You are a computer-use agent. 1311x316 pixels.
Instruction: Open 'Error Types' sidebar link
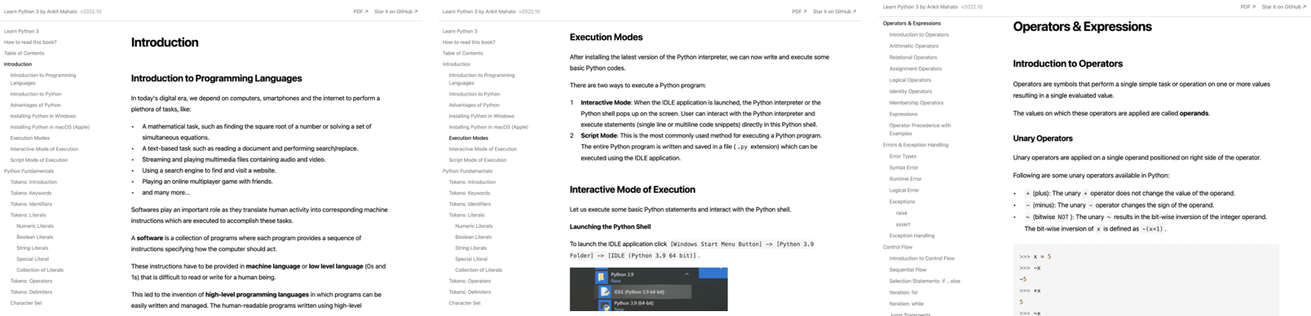click(x=903, y=156)
